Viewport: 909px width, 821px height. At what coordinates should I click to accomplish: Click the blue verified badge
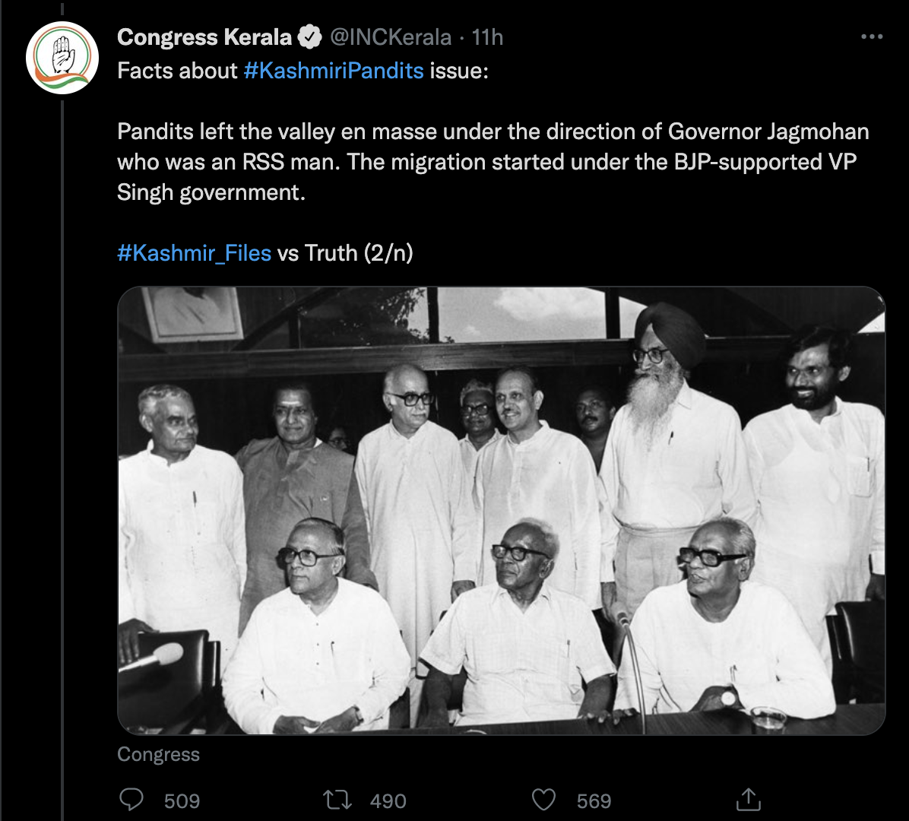coord(308,36)
